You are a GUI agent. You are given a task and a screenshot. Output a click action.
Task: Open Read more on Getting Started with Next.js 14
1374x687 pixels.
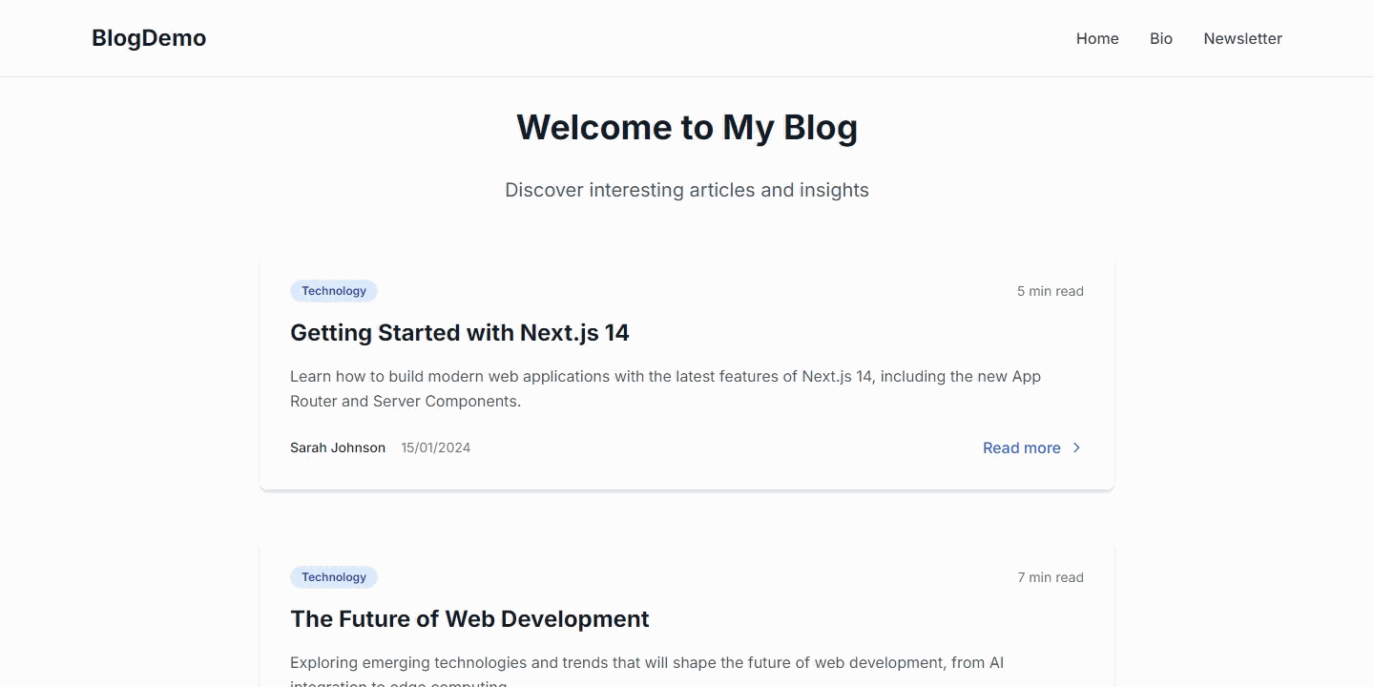tap(1021, 448)
